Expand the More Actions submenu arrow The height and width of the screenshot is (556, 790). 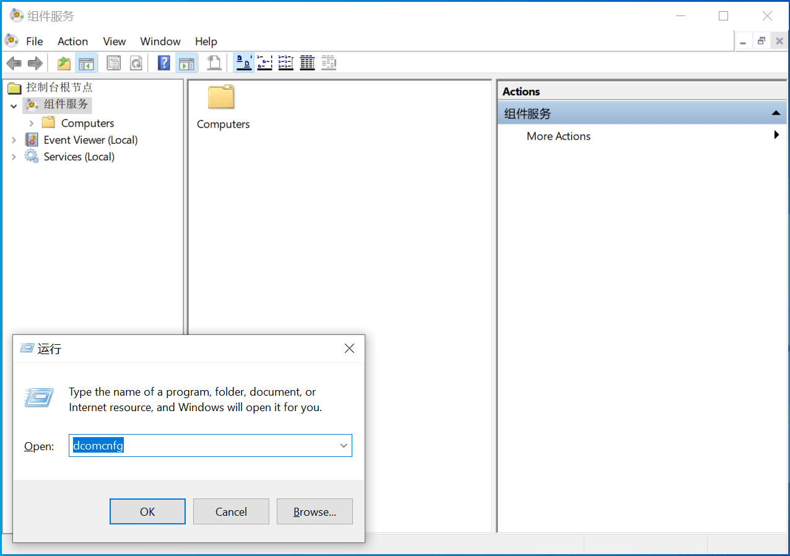776,135
